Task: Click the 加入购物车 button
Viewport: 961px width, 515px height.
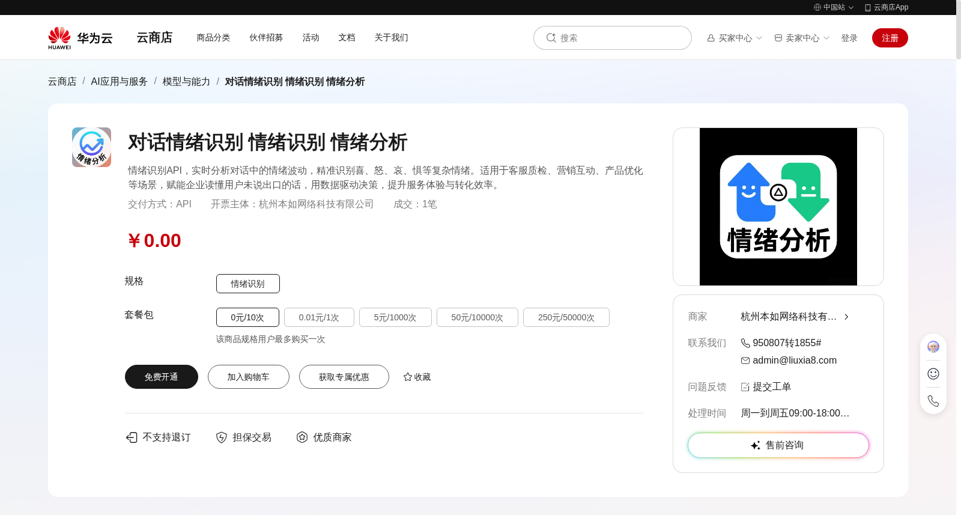Action: [x=249, y=377]
